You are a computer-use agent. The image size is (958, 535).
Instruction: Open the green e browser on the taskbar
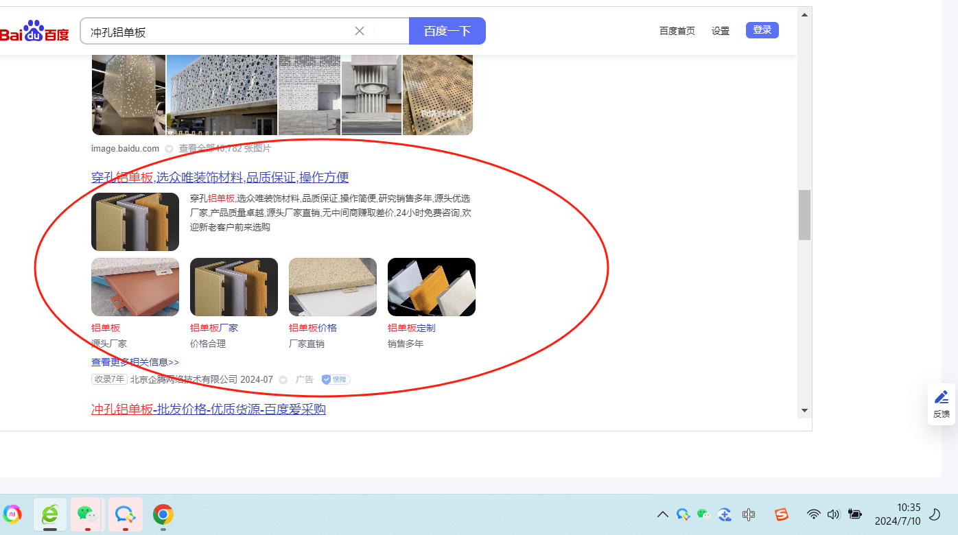(x=50, y=514)
